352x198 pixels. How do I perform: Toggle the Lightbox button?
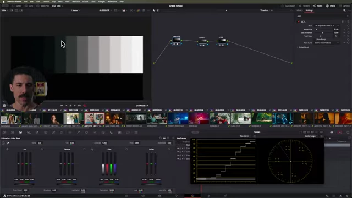(344, 6)
